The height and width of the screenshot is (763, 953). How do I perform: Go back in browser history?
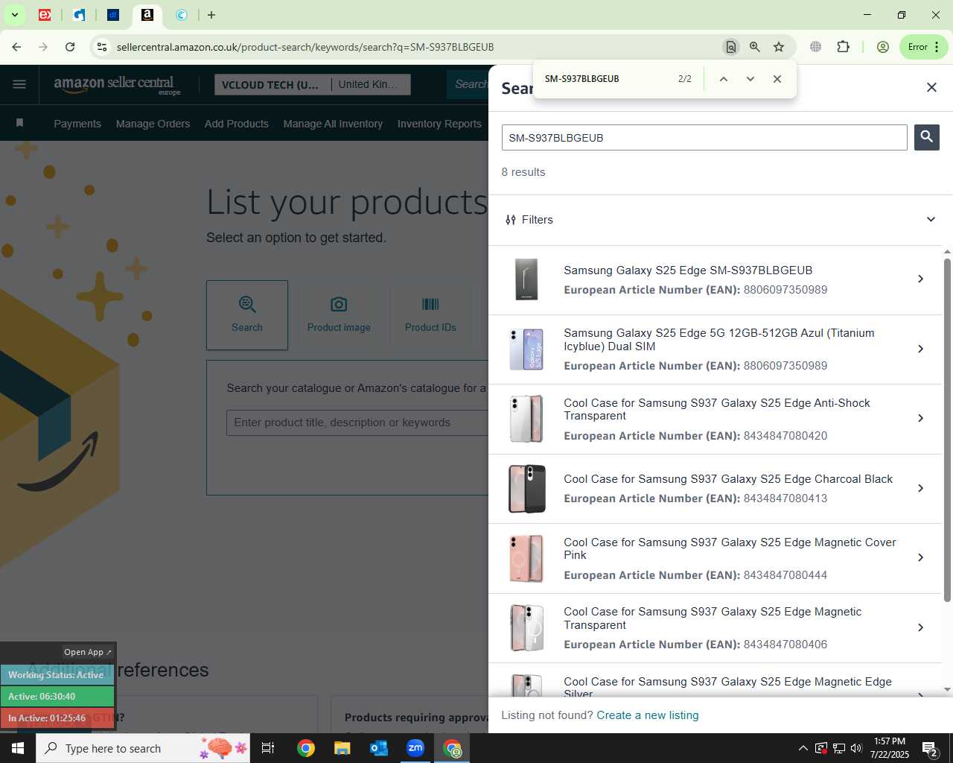tap(16, 47)
